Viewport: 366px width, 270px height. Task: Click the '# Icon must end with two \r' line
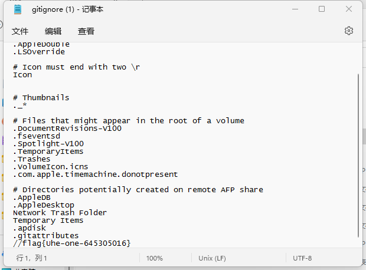pos(76,67)
